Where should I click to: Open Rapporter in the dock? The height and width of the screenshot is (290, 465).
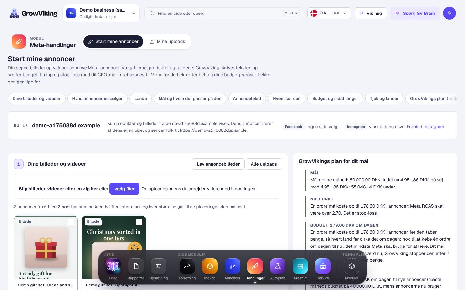pos(136,266)
